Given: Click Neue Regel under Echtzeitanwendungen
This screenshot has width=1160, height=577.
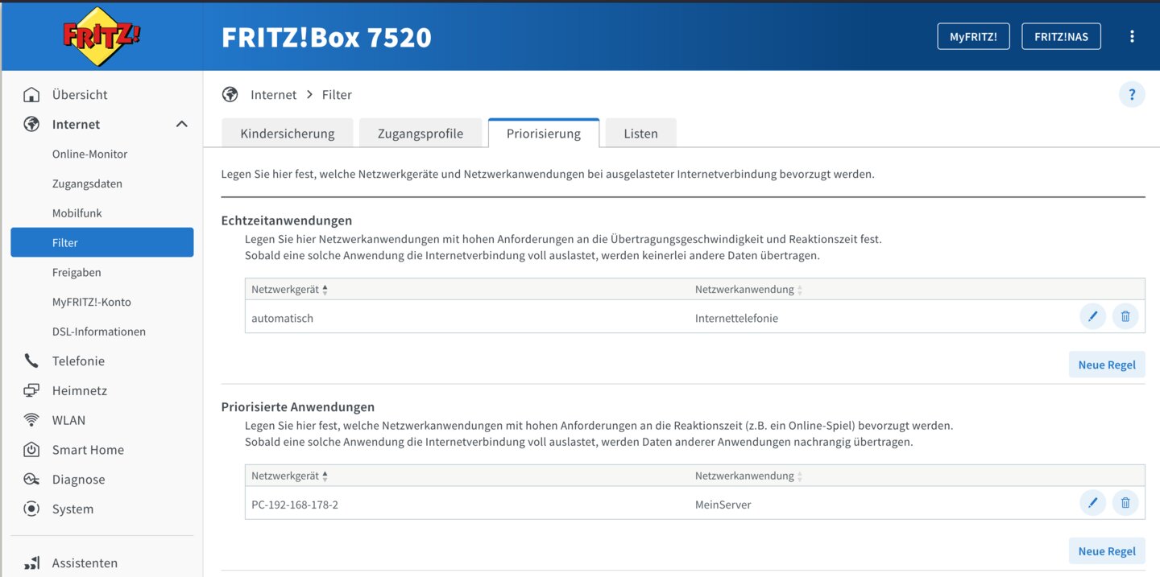Looking at the screenshot, I should (x=1106, y=365).
